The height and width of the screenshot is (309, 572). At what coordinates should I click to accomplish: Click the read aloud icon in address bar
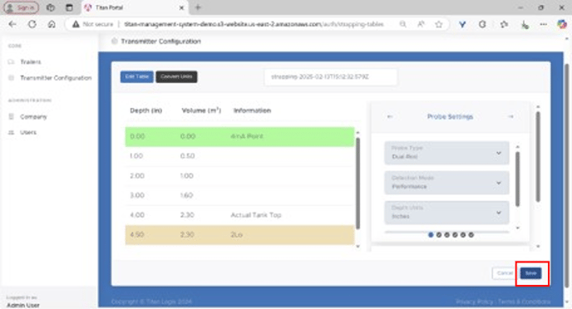tap(421, 24)
